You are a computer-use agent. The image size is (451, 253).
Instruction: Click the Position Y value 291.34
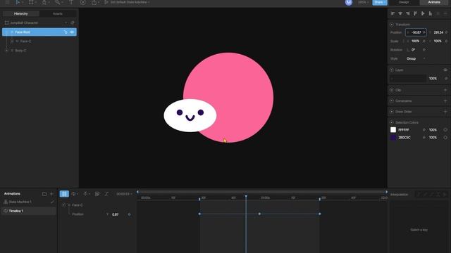438,32
